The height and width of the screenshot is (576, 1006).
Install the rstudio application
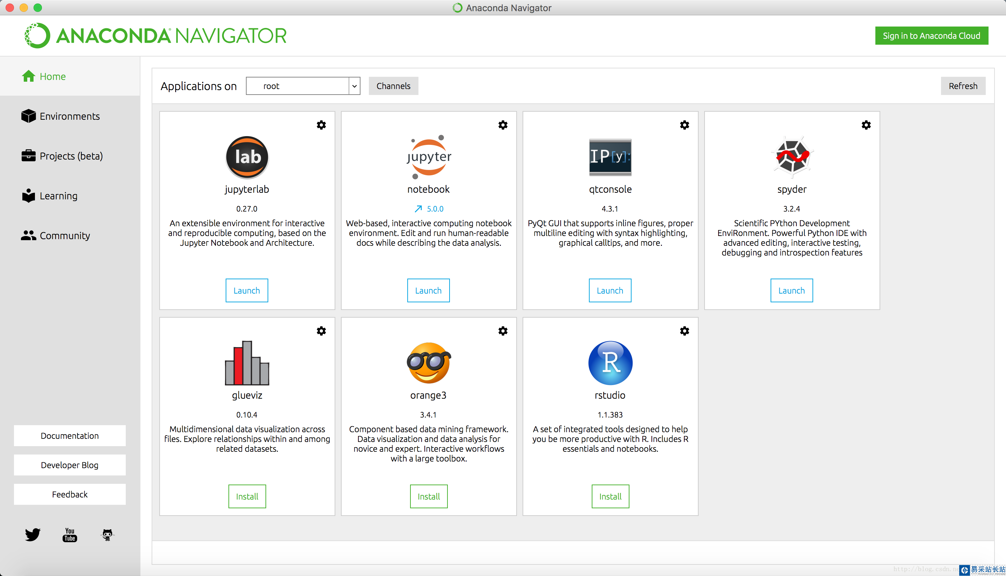[610, 496]
